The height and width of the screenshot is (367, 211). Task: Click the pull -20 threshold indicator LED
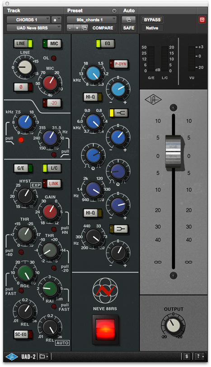coord(54,268)
